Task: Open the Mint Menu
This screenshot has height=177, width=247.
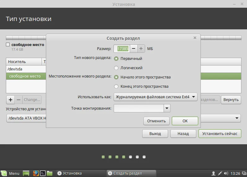Action: 10,173
